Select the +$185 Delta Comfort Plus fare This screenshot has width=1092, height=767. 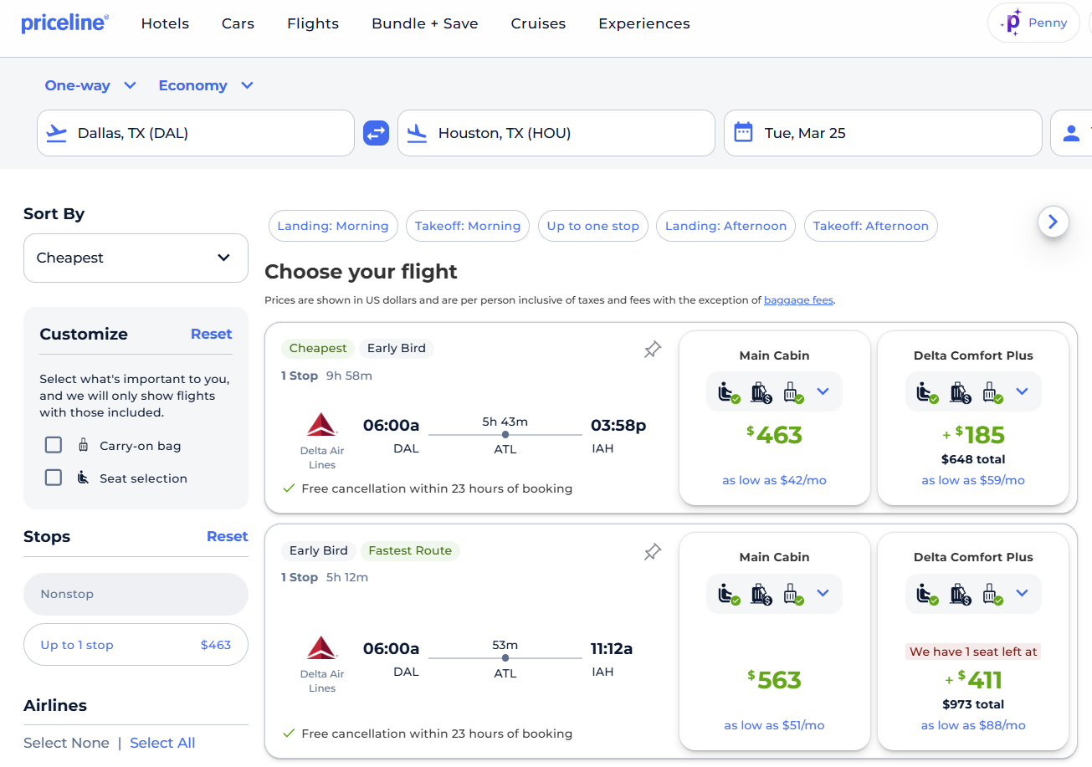coord(973,418)
